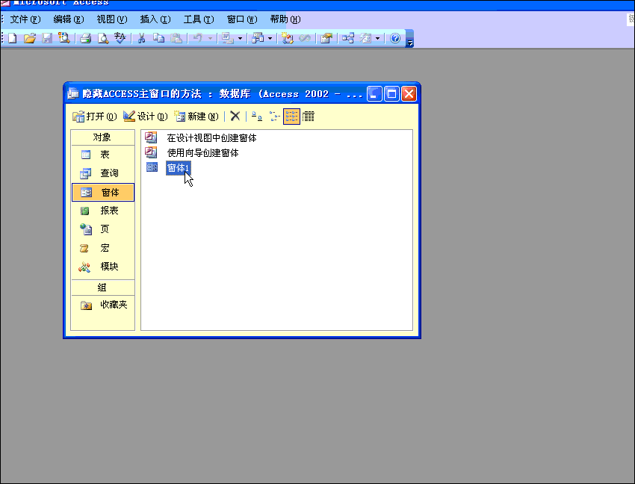The width and height of the screenshot is (635, 484).
Task: Click the icon beside 在设计视图中创建窗体
Action: [151, 137]
